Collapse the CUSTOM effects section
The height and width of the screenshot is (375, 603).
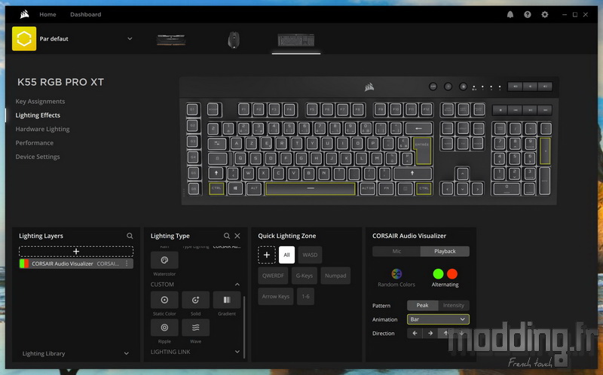click(237, 285)
